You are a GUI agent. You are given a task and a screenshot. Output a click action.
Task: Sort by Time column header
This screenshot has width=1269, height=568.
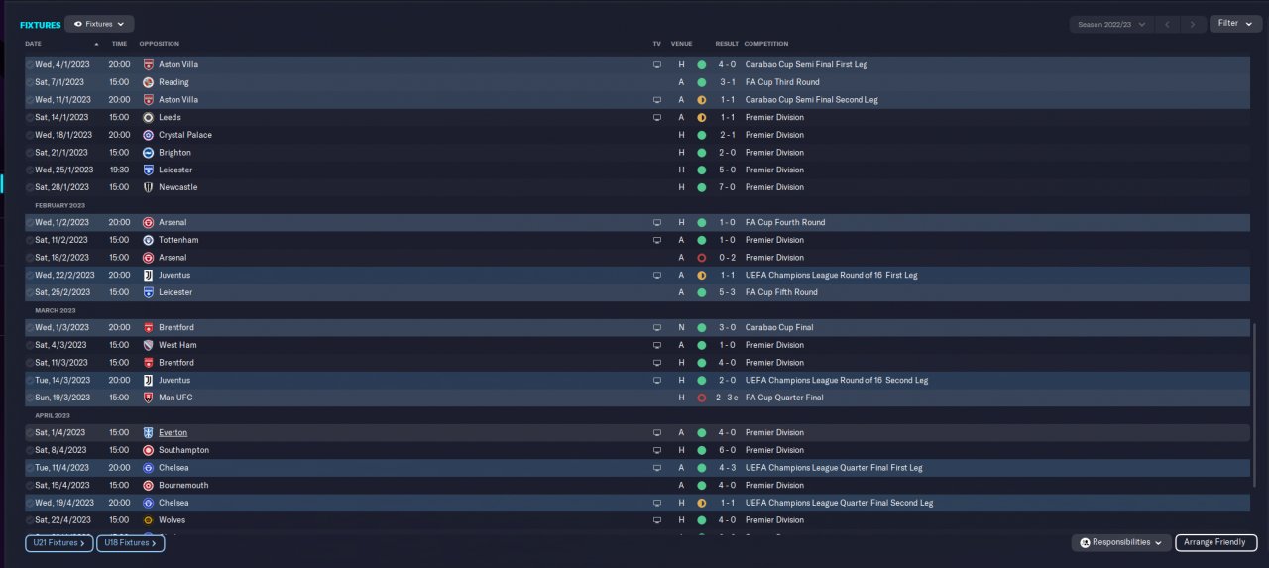pyautogui.click(x=119, y=44)
